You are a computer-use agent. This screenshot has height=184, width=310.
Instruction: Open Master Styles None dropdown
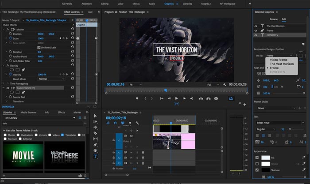point(276,108)
